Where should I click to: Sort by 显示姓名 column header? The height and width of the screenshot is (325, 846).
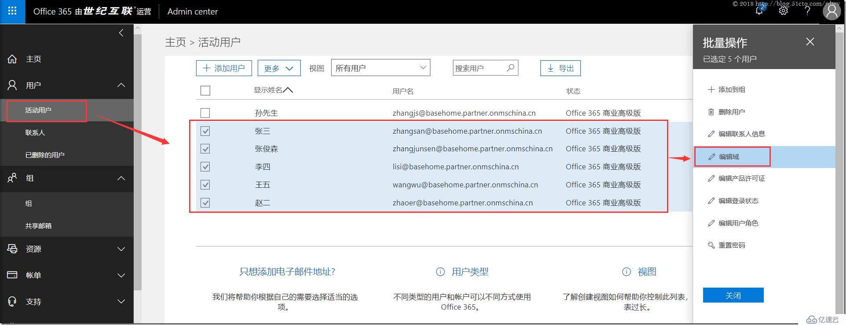[x=273, y=90]
